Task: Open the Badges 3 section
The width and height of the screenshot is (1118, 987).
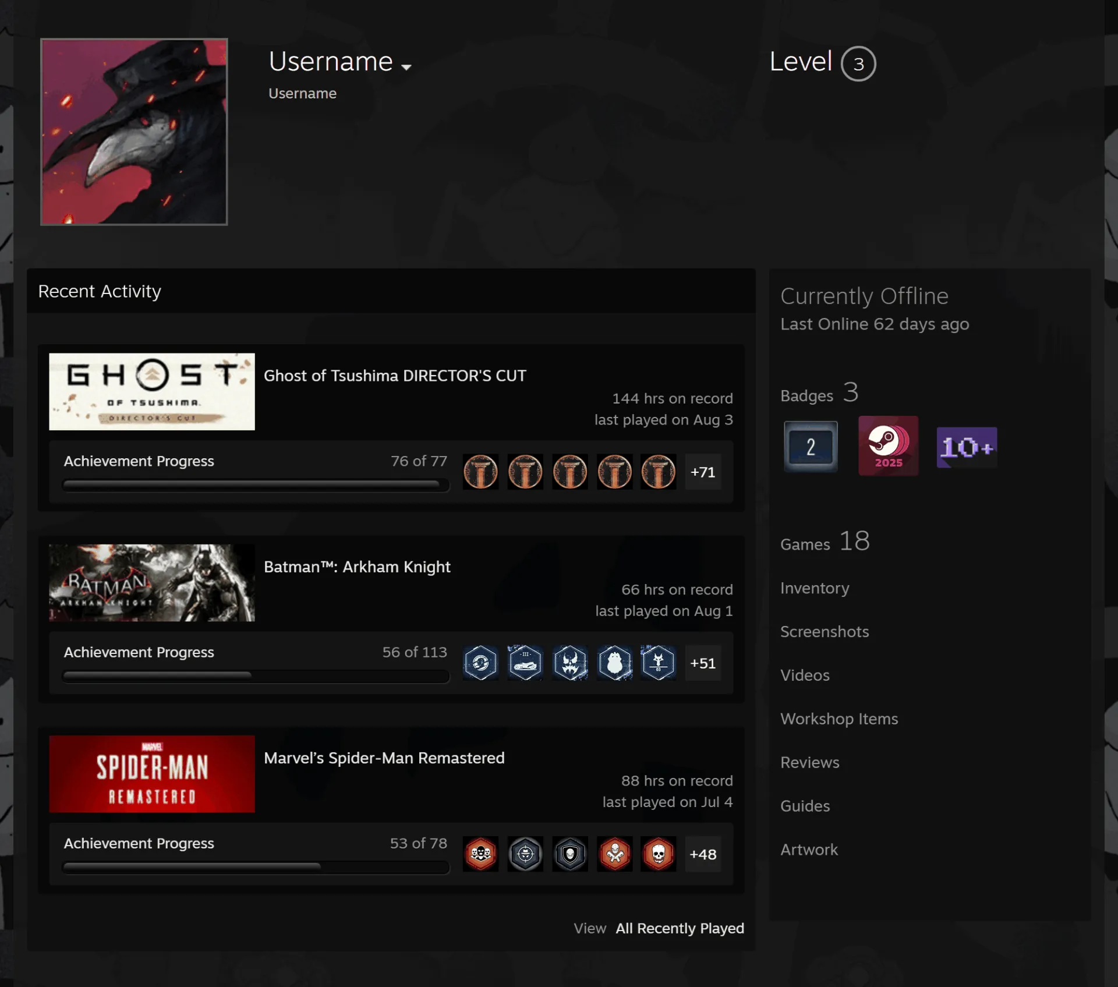Action: tap(819, 393)
